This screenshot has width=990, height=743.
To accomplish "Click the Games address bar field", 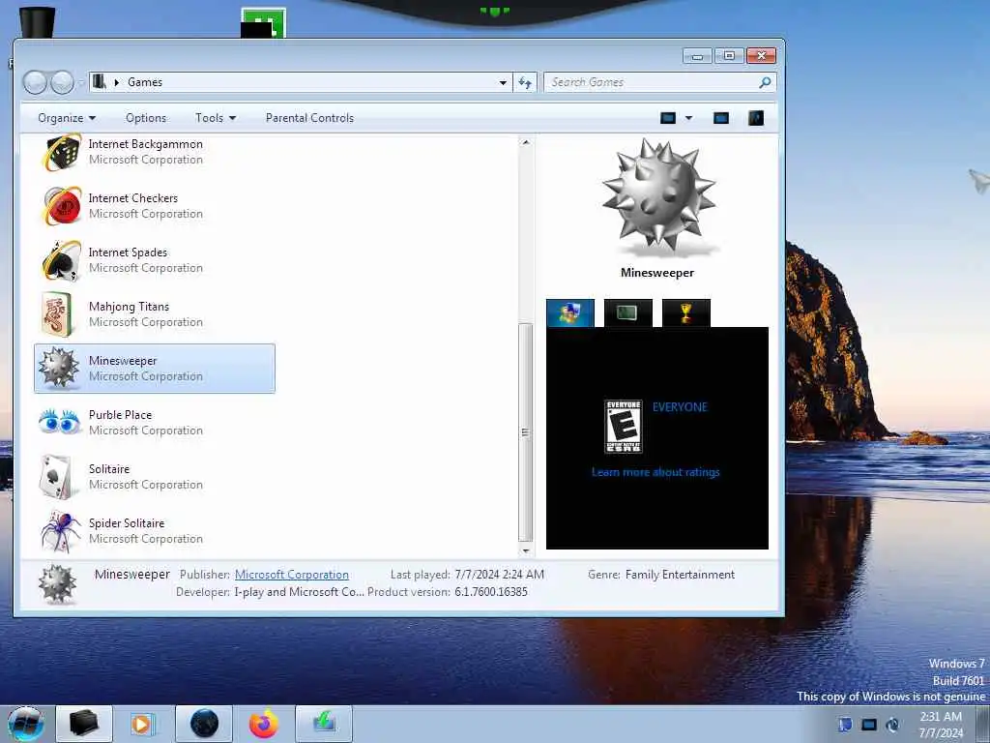I will pos(301,82).
